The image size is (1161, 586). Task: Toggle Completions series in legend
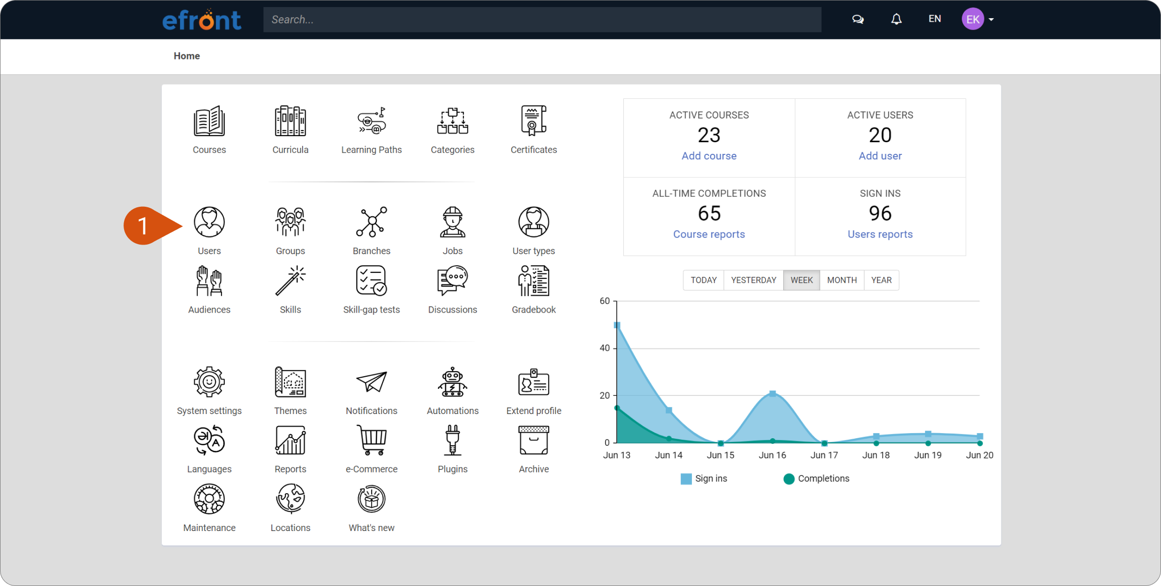click(x=817, y=479)
